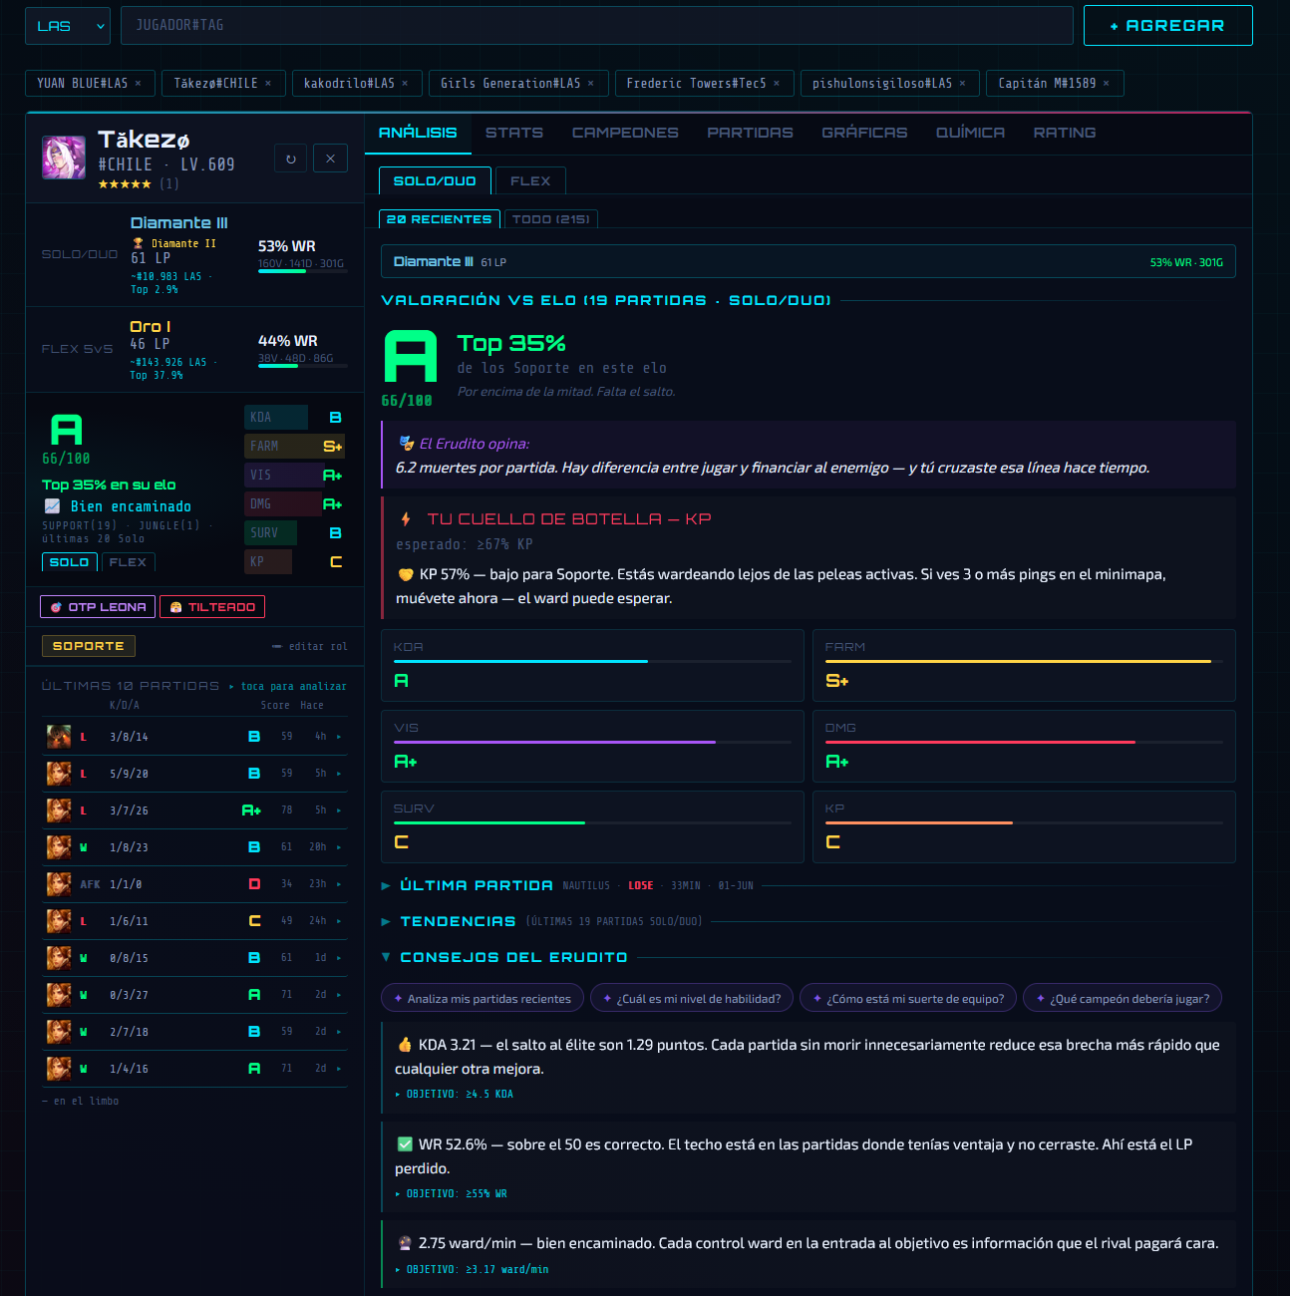Select FLEX queue in analysis panel
The height and width of the screenshot is (1296, 1290).
tap(530, 180)
